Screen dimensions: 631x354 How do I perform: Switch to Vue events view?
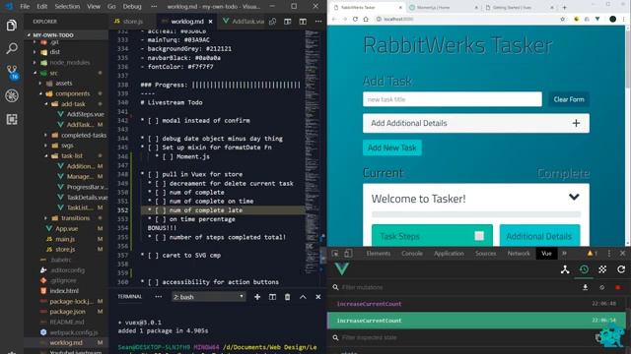pos(602,269)
